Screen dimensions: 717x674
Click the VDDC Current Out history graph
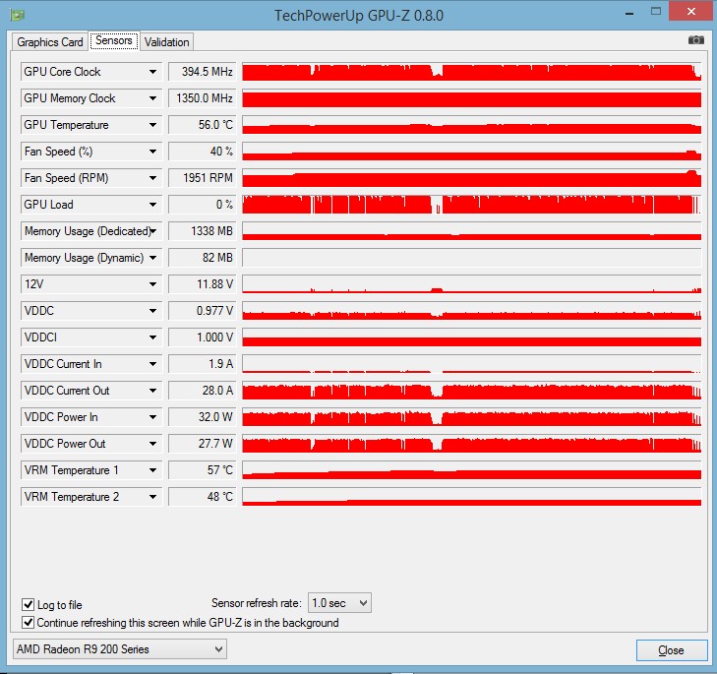pos(471,391)
